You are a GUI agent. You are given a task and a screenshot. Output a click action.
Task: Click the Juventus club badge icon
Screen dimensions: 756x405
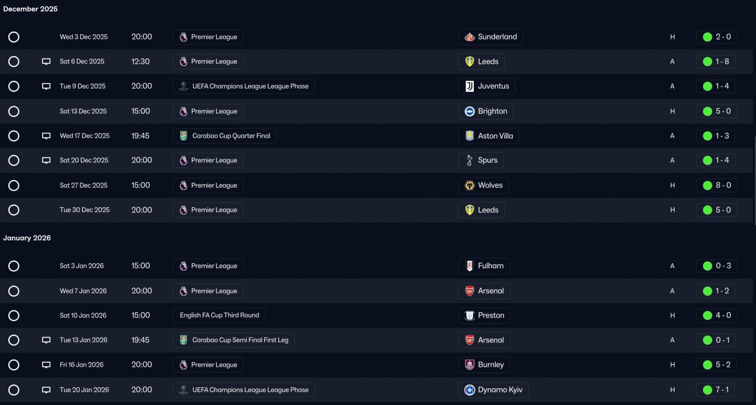tap(470, 86)
